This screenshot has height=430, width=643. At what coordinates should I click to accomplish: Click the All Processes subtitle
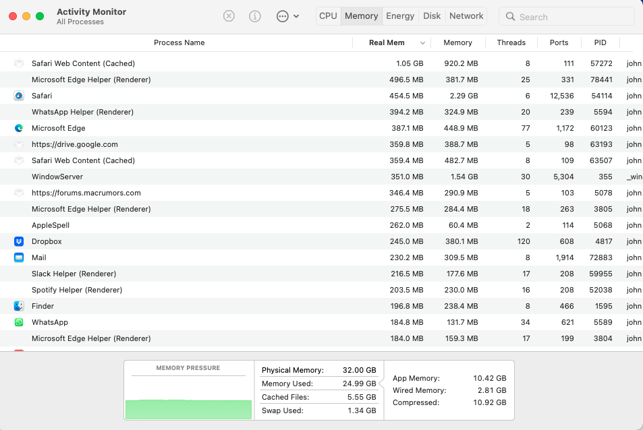[x=80, y=22]
